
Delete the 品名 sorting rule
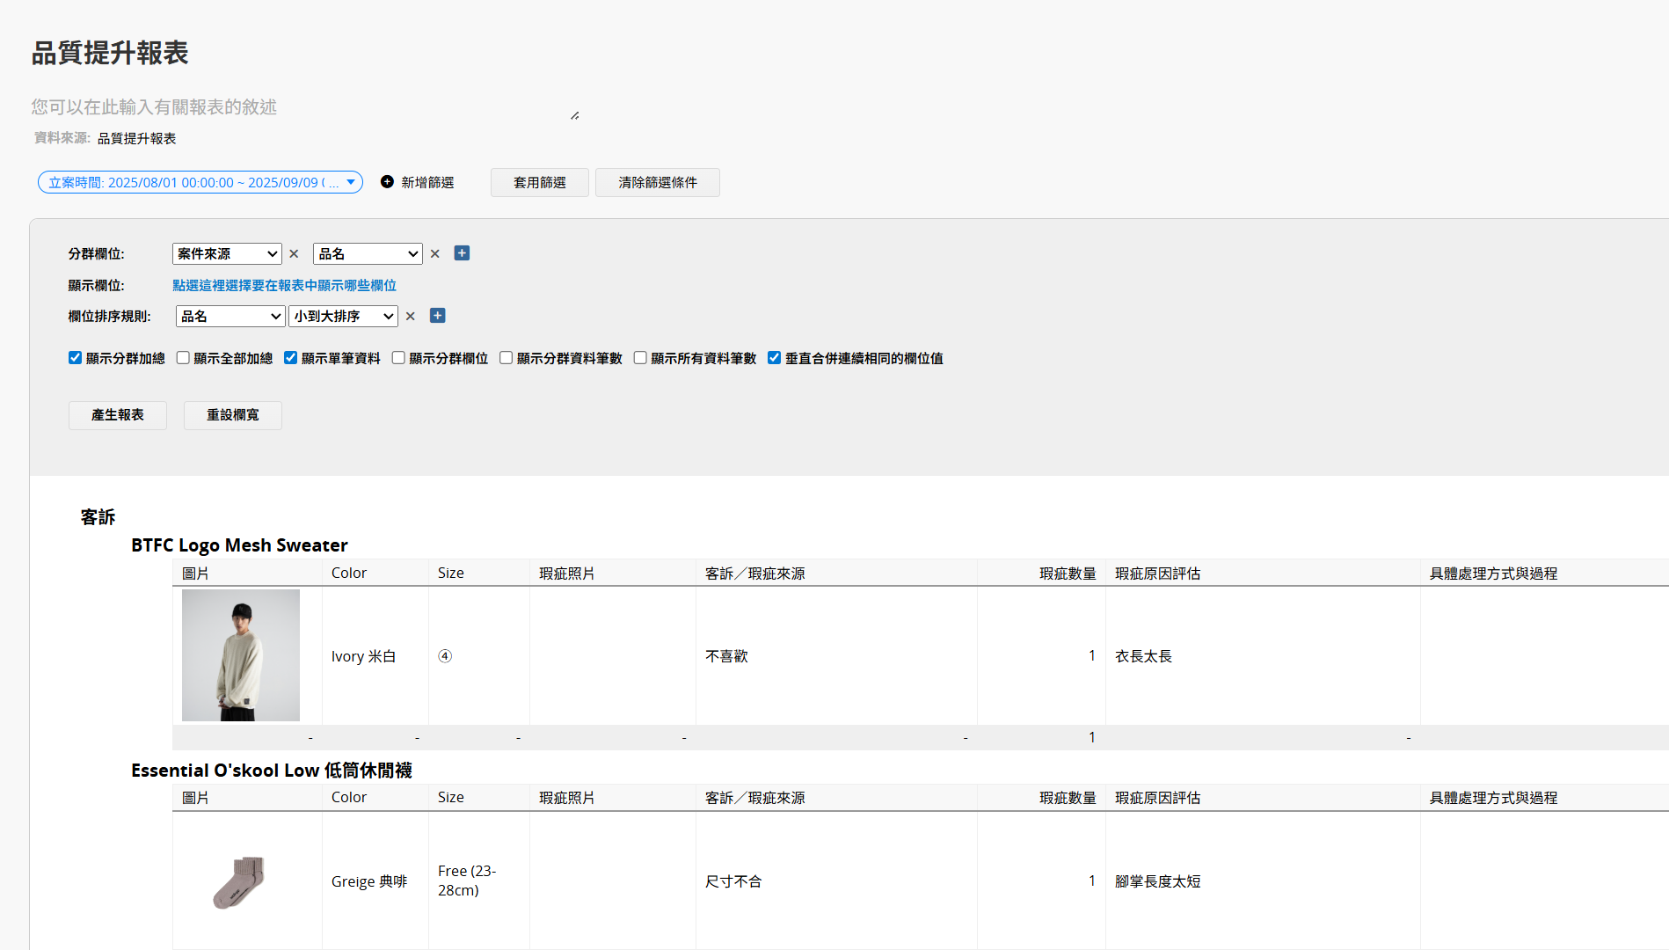[x=410, y=317]
